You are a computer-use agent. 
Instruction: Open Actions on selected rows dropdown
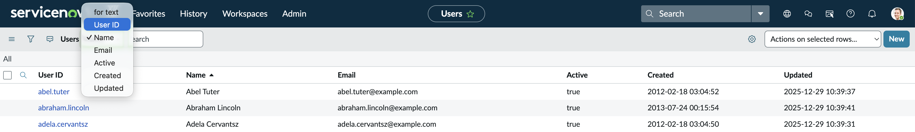[822, 39]
